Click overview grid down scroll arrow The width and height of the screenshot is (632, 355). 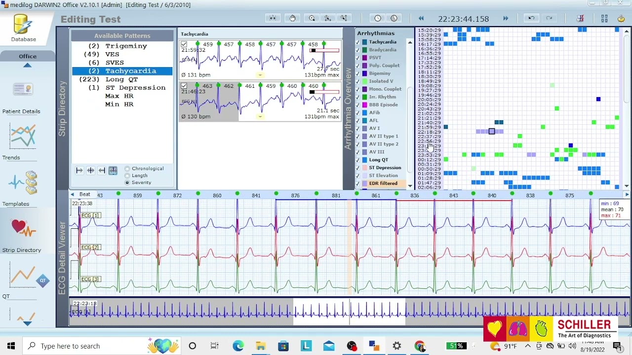(627, 186)
